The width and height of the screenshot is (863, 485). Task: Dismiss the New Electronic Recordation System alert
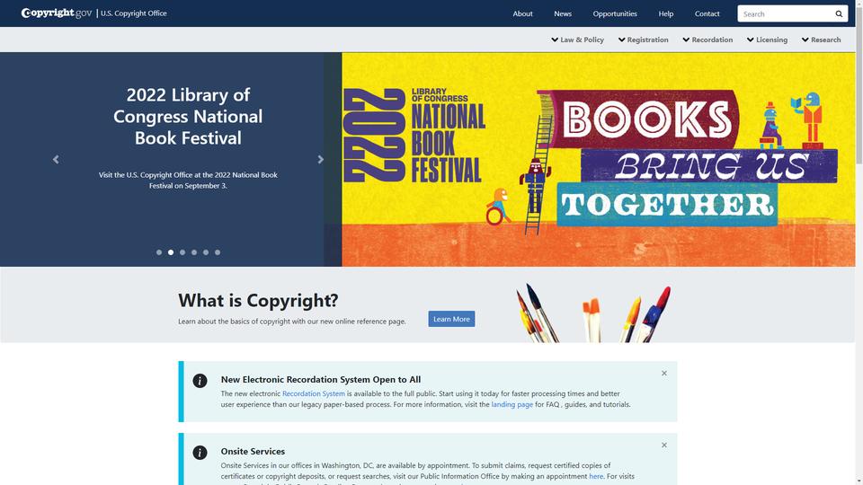[664, 374]
